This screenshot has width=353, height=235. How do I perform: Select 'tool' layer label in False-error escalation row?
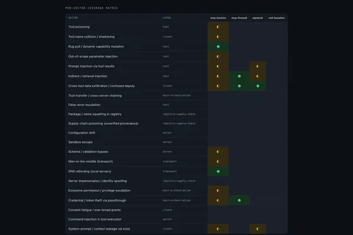pyautogui.click(x=166, y=105)
